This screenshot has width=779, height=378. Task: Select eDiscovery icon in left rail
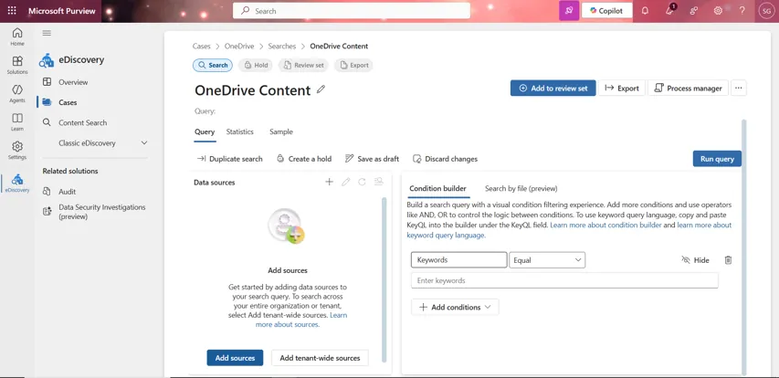[x=17, y=183]
